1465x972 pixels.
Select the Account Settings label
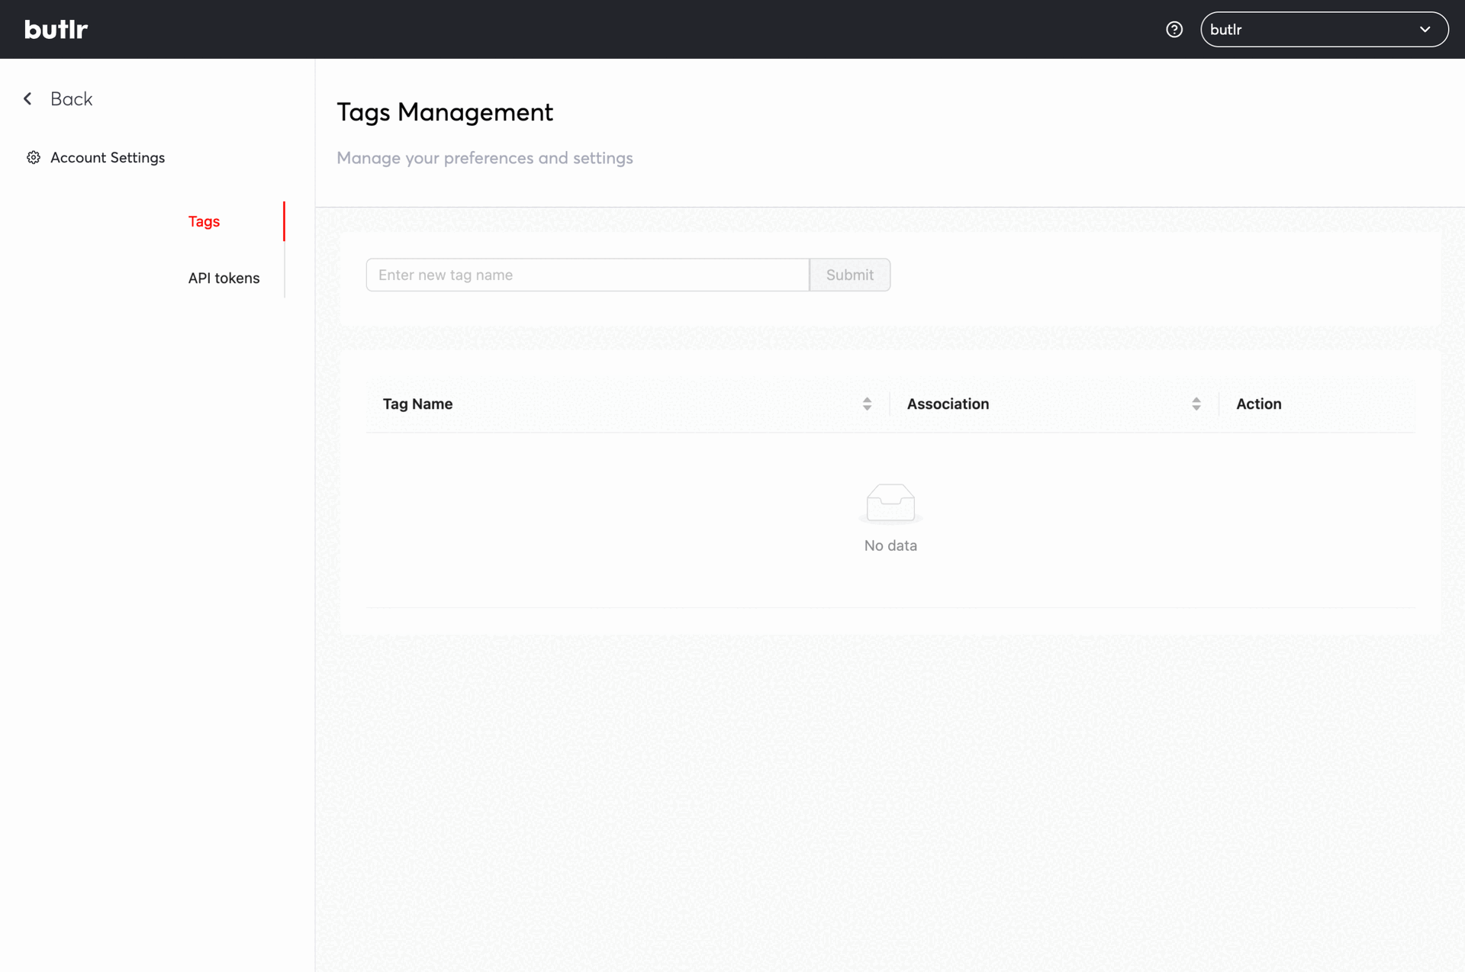108,157
